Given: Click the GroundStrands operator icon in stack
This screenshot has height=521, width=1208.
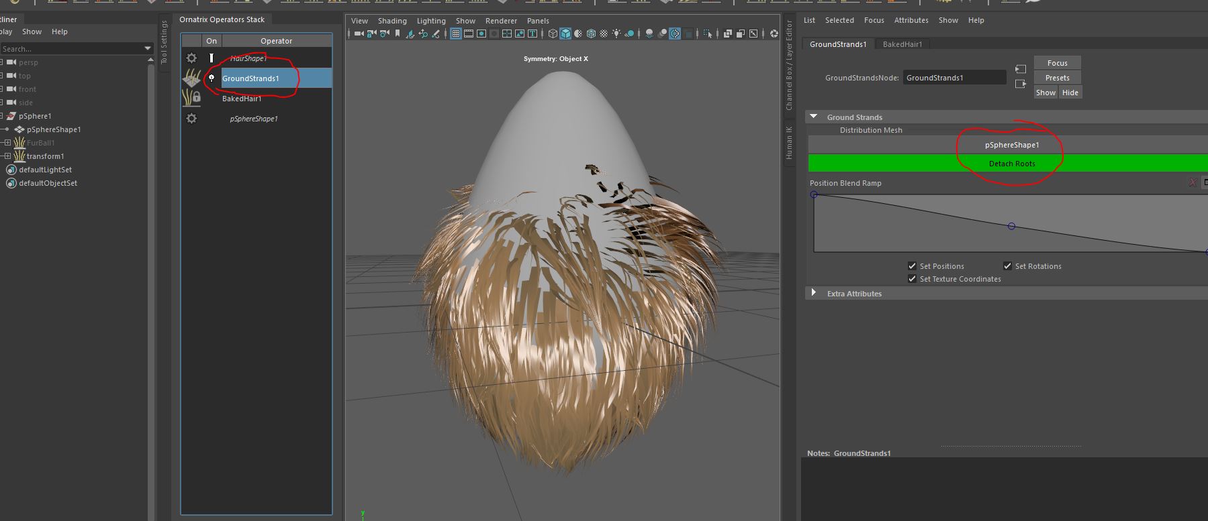Looking at the screenshot, I should coord(192,78).
